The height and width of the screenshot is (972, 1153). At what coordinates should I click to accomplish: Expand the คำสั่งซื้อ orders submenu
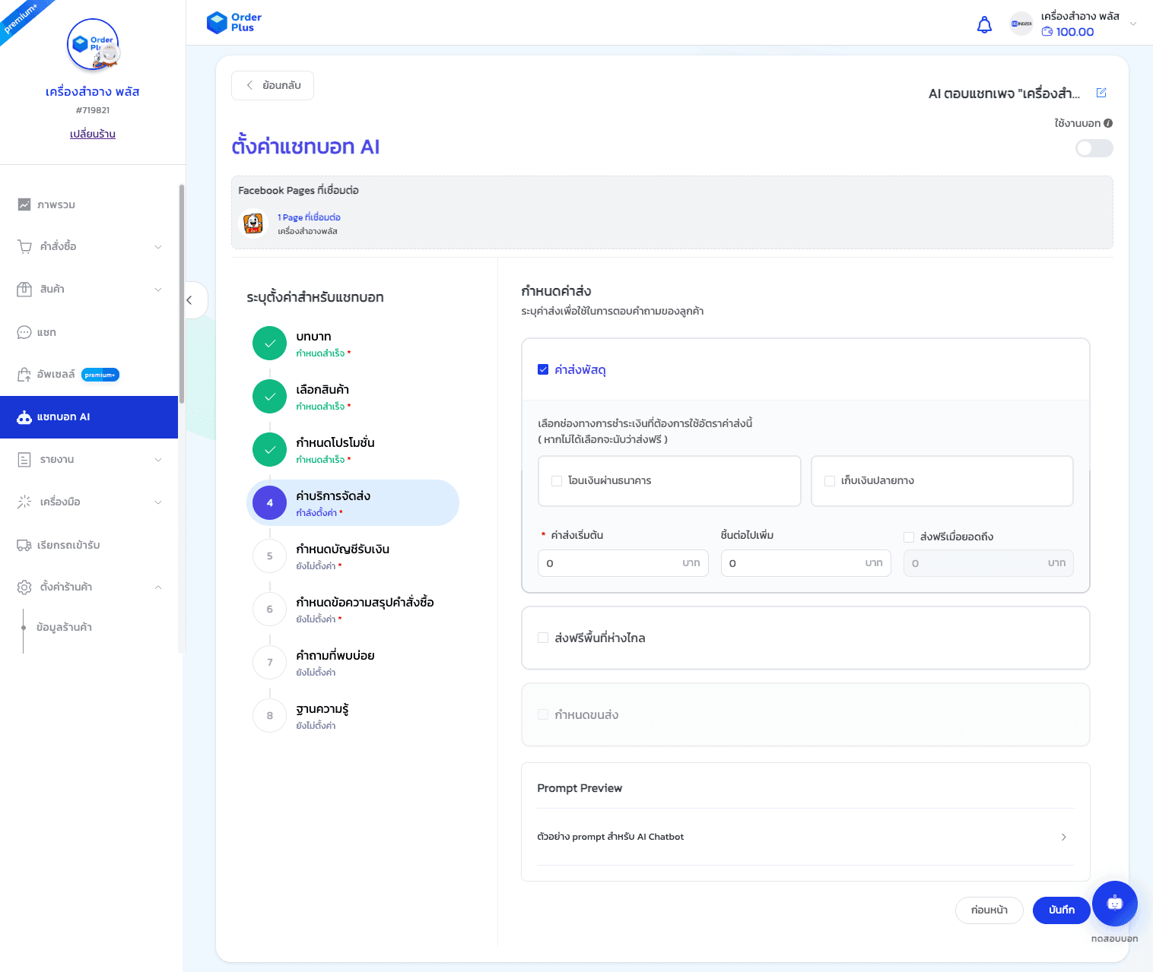(157, 246)
